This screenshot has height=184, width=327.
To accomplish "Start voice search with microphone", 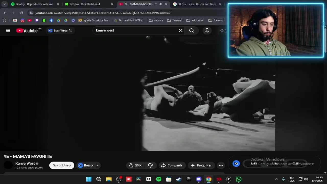I will [207, 30].
